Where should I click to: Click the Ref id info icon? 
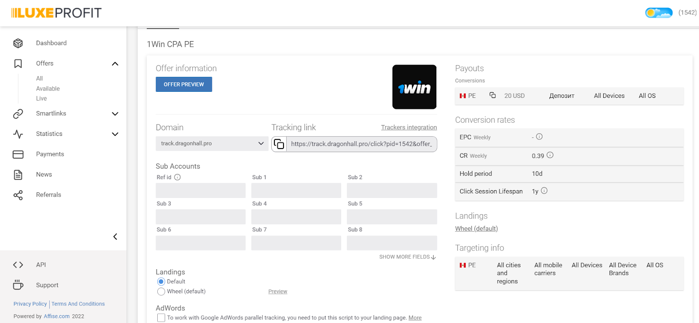pyautogui.click(x=177, y=177)
